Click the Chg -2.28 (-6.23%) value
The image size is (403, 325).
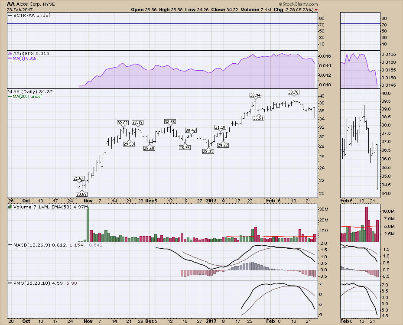pyautogui.click(x=293, y=10)
